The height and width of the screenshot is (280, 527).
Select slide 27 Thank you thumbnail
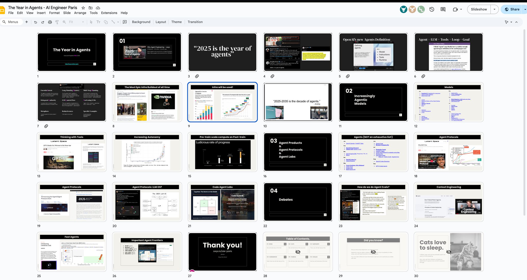[x=223, y=252]
